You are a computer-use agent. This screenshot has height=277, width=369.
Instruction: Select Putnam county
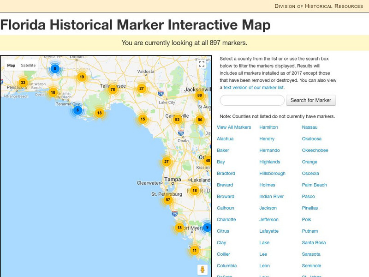pyautogui.click(x=309, y=231)
